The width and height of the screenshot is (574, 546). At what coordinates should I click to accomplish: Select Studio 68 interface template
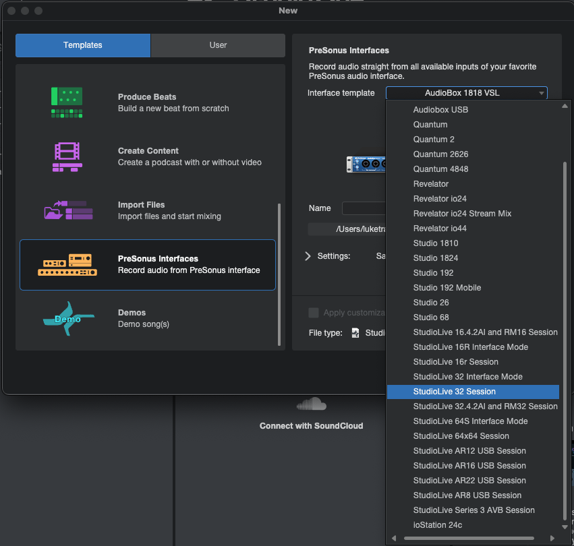tap(473, 317)
